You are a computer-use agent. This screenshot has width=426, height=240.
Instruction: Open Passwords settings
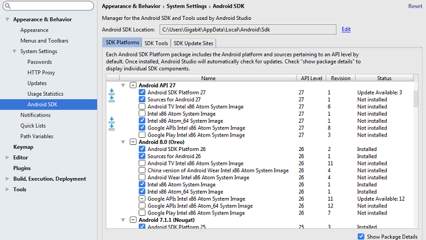pyautogui.click(x=39, y=62)
